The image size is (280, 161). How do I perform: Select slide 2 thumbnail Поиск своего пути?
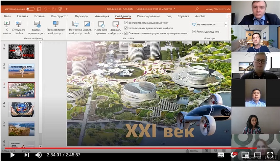(x=21, y=71)
